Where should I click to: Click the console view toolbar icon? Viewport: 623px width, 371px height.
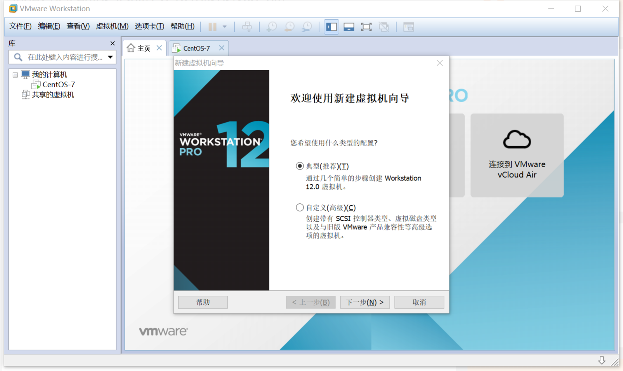pos(409,27)
